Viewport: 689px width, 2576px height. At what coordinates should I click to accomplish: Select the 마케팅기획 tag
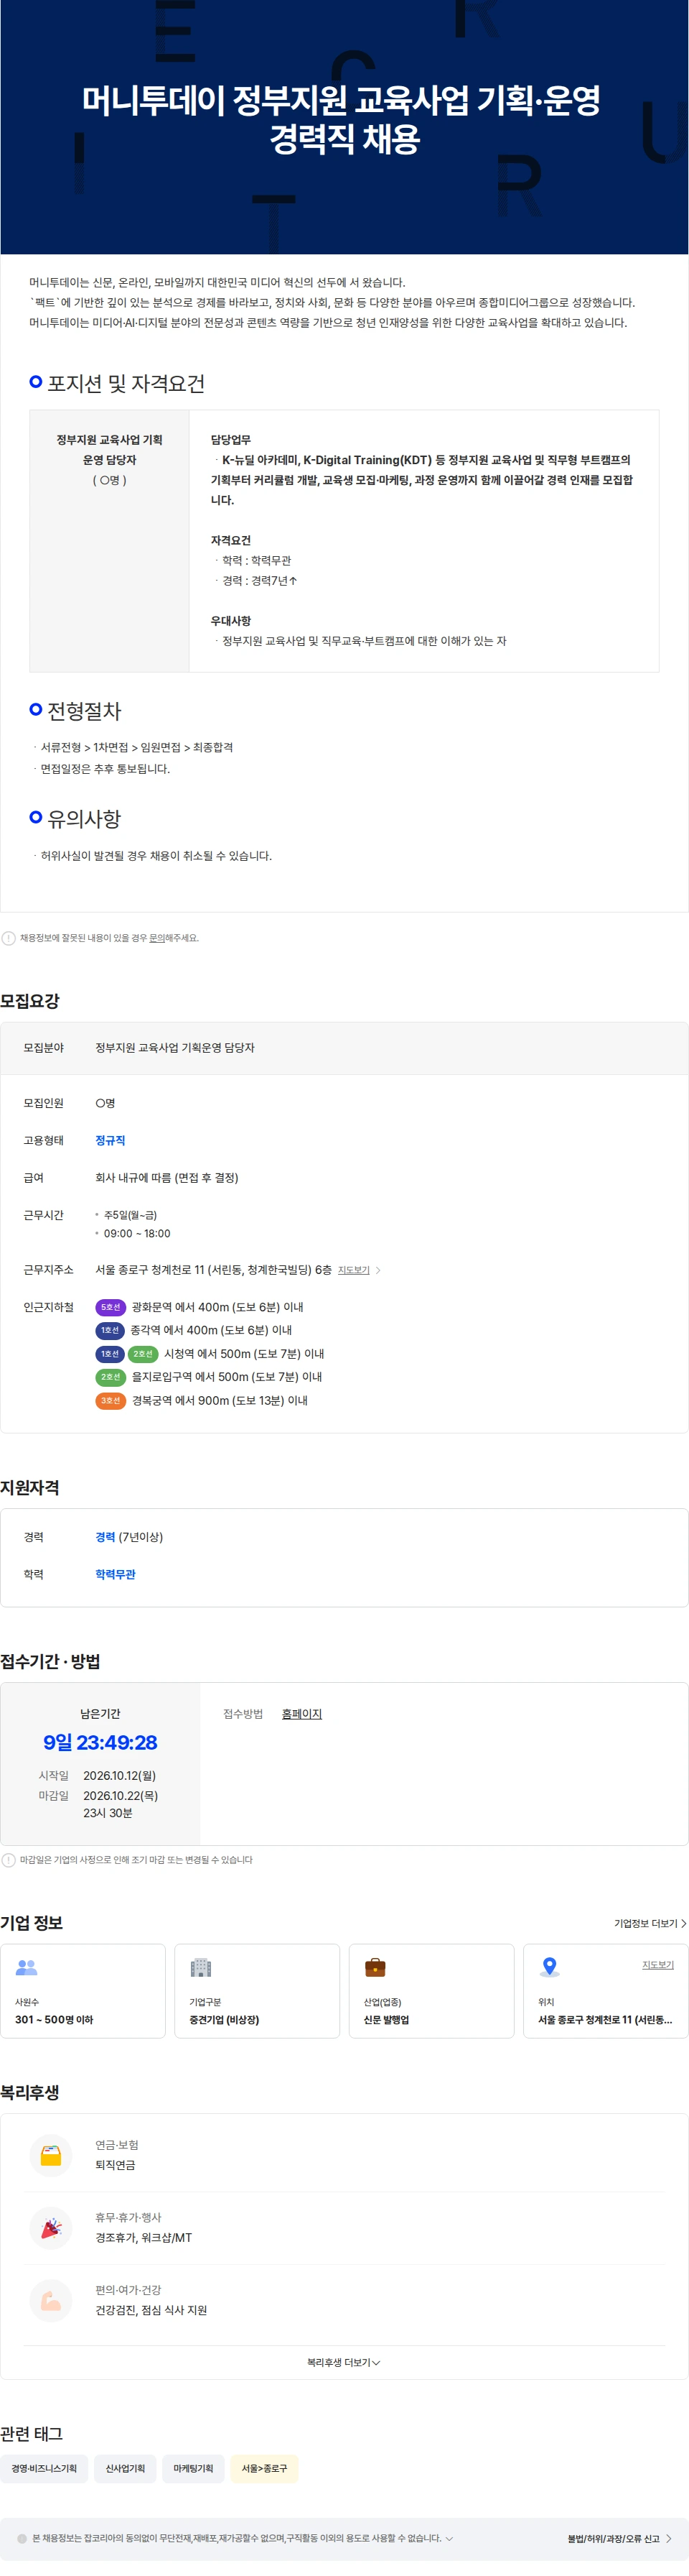pyautogui.click(x=193, y=2468)
